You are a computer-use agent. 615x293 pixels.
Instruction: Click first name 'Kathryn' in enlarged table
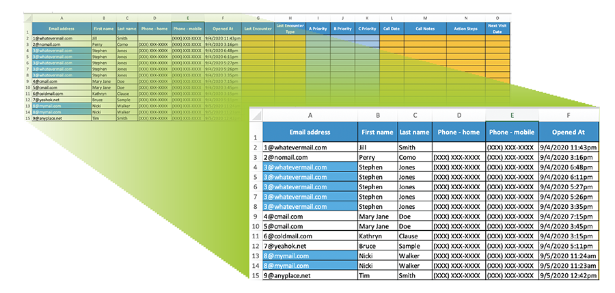[x=377, y=236]
